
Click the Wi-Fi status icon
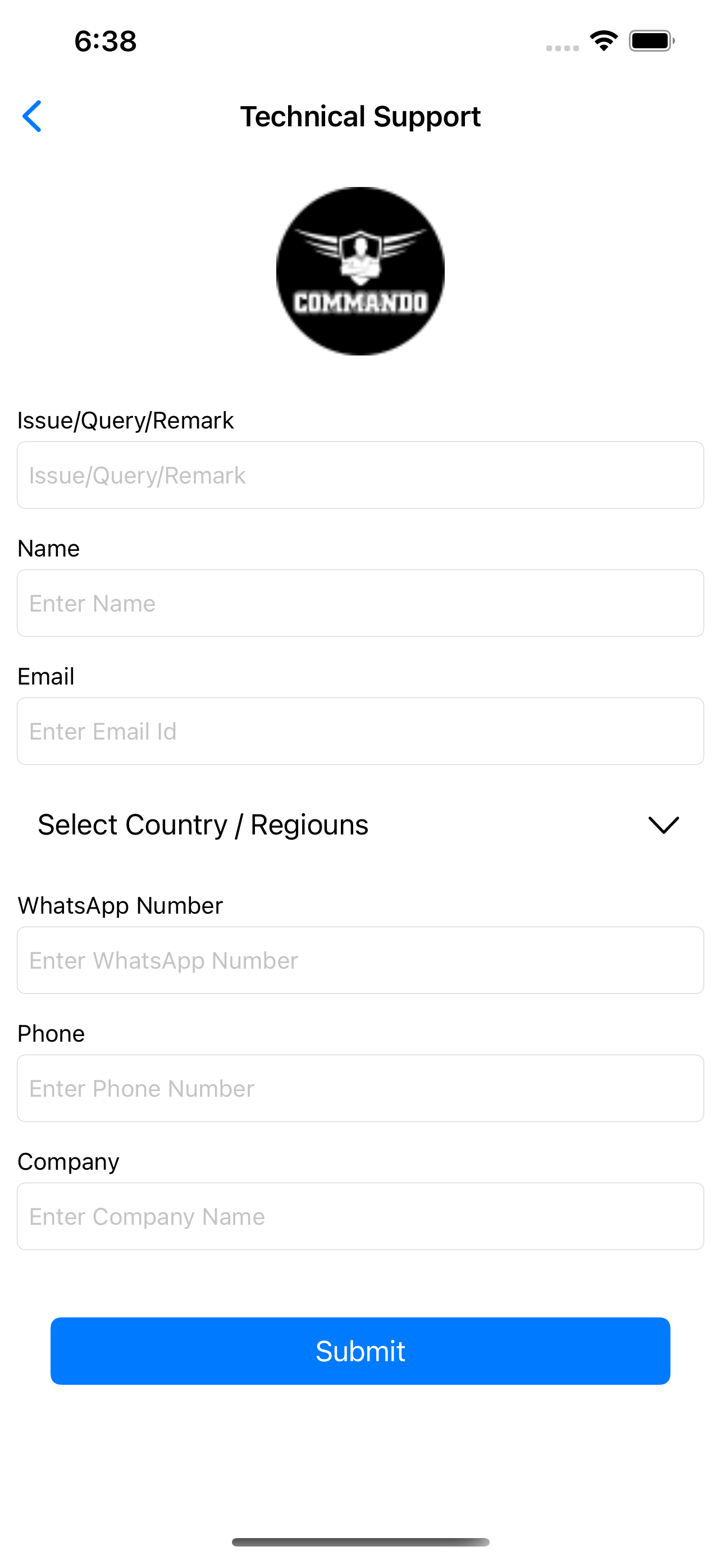(604, 41)
